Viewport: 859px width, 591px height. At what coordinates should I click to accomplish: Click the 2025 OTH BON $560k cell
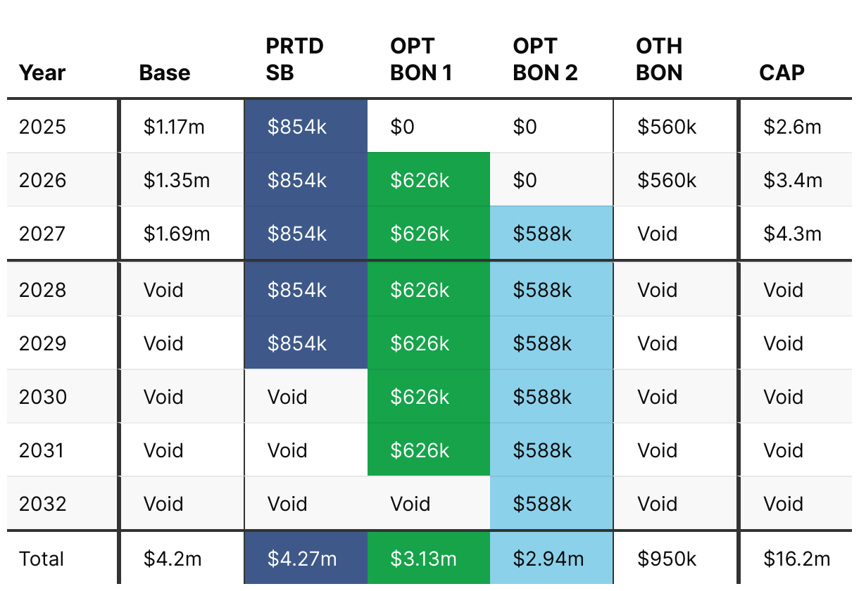667,127
